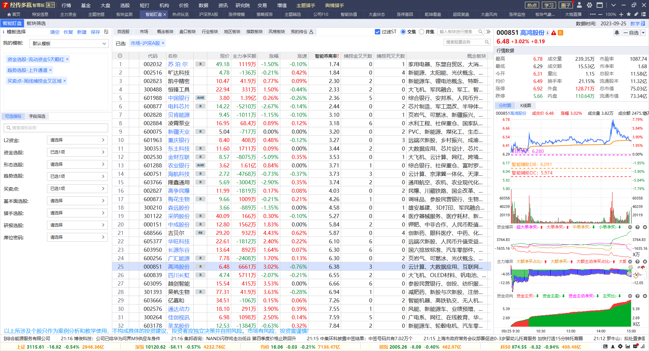Click the 新建 link in template panel
Image resolution: width=649 pixels, height=351 pixels.
pos(82,32)
